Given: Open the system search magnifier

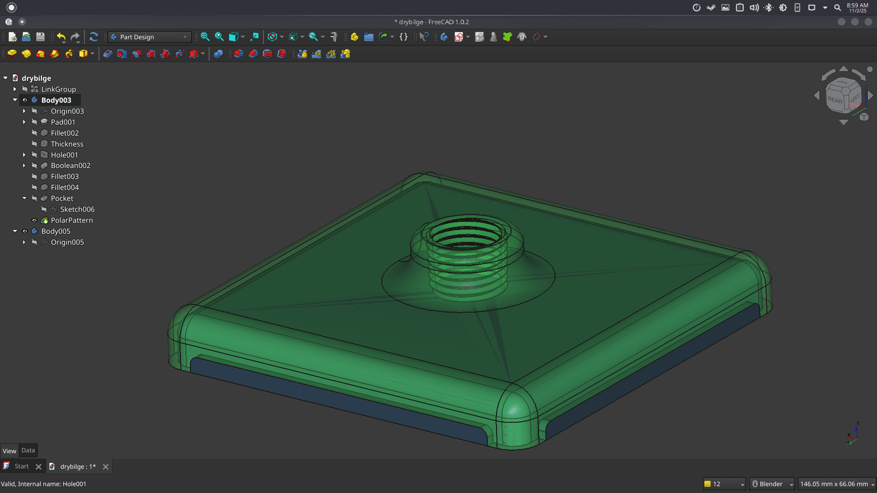Looking at the screenshot, I should (x=837, y=7).
